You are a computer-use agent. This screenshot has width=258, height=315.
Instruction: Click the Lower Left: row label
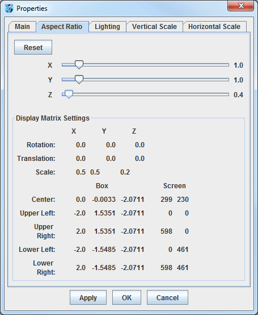click(x=37, y=250)
